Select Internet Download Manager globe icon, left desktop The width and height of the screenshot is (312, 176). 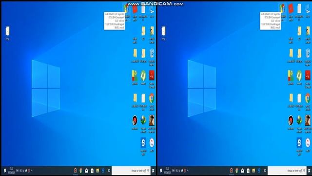(x=143, y=120)
